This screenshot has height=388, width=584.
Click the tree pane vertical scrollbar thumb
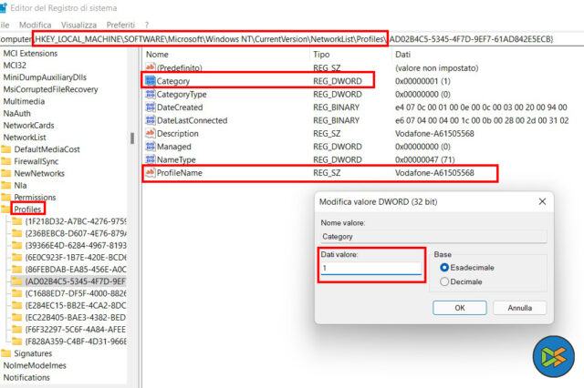132,138
